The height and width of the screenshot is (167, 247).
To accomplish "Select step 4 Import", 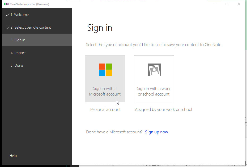I will pyautogui.click(x=37, y=53).
